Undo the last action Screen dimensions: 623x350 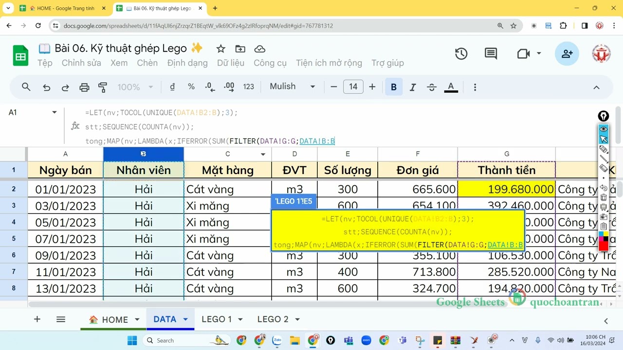(46, 87)
